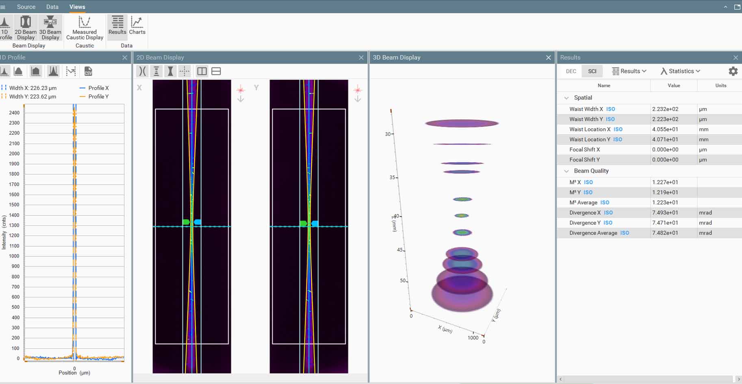
Task: Click the first peak profile icon in 1D Profile toolbar
Action: pos(5,71)
